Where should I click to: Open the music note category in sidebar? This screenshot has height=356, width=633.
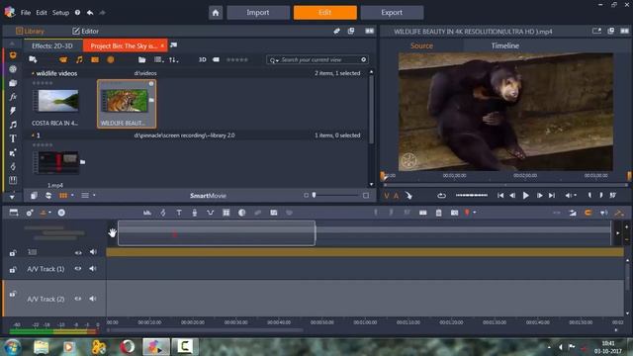[13, 125]
